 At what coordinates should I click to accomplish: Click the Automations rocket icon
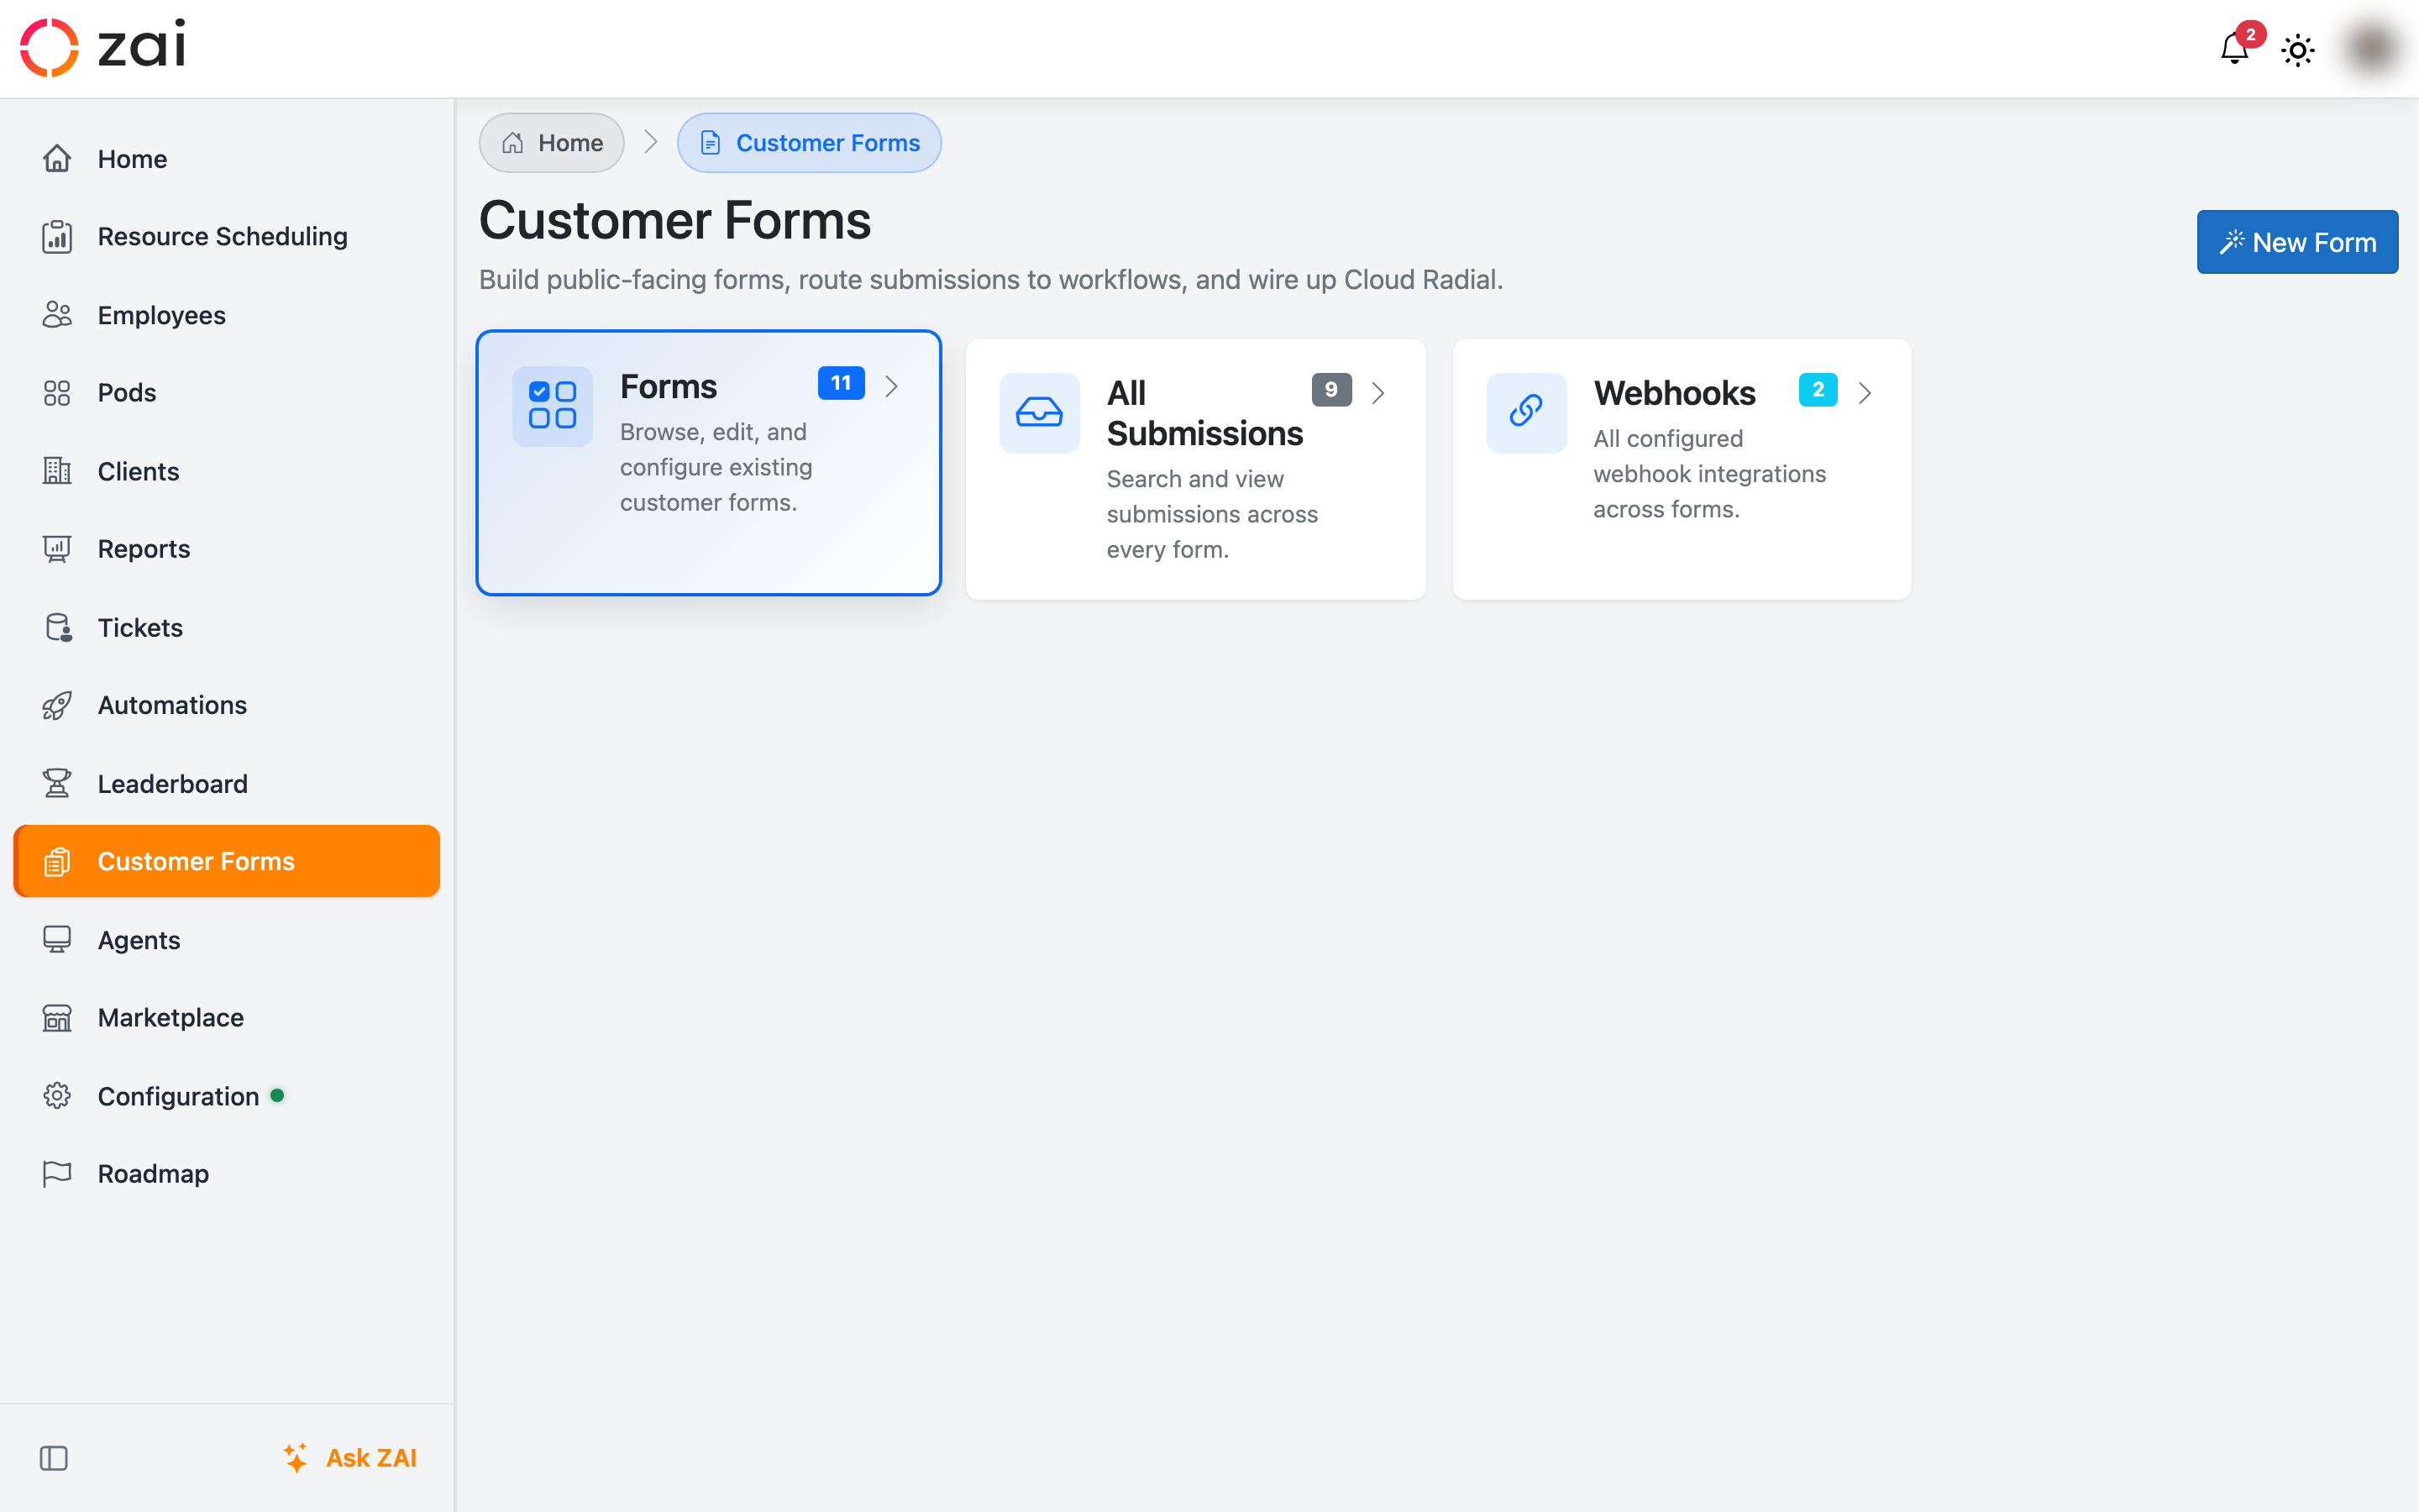click(x=57, y=705)
